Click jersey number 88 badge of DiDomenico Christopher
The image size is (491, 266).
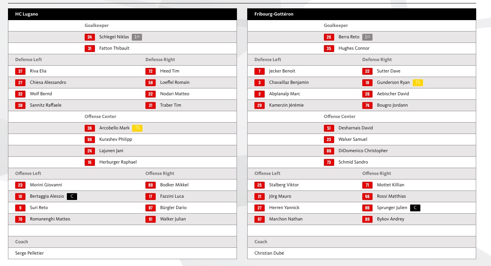click(329, 151)
